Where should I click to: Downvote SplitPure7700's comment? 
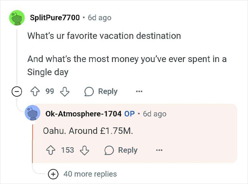[x=65, y=91]
